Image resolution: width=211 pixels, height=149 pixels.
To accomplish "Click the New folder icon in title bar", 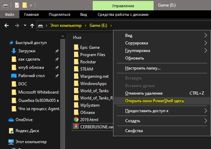I will click(x=25, y=6).
